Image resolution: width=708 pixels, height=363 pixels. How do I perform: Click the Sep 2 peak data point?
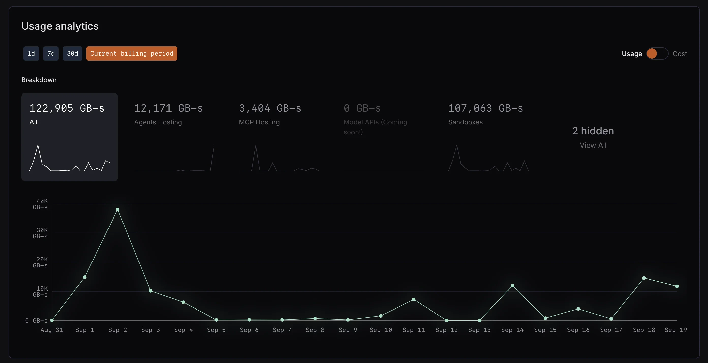click(x=118, y=209)
